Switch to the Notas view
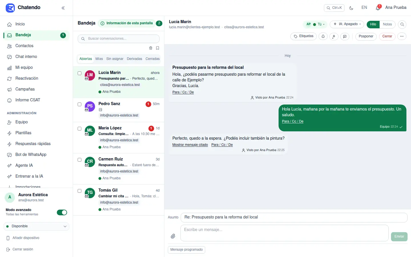The width and height of the screenshot is (411, 257). click(x=387, y=24)
